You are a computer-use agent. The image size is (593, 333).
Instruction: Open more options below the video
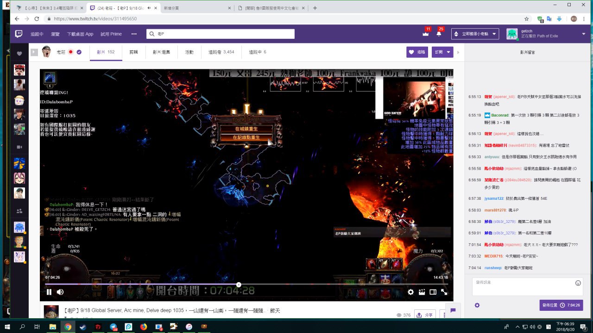(444, 315)
